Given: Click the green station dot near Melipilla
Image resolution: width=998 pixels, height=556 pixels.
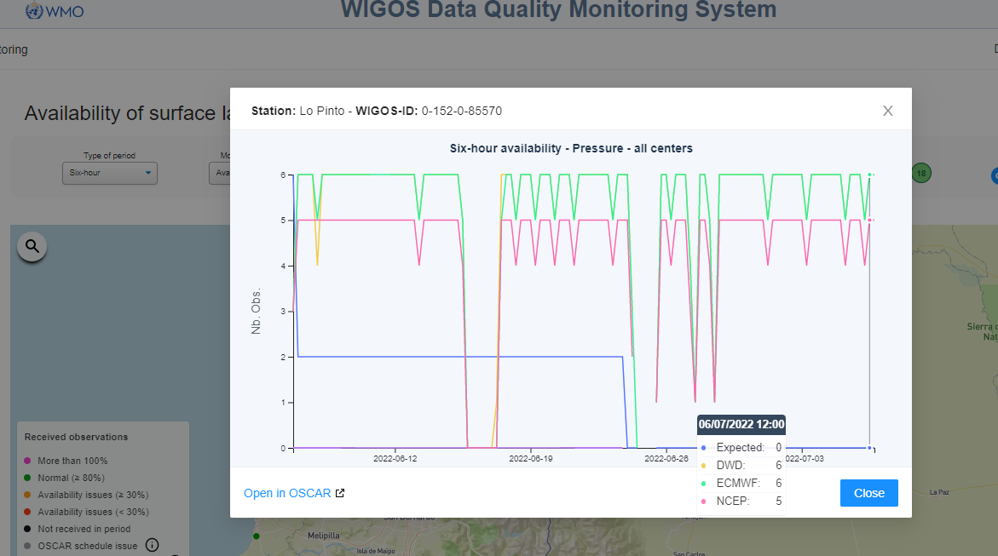Looking at the screenshot, I should click(x=257, y=536).
